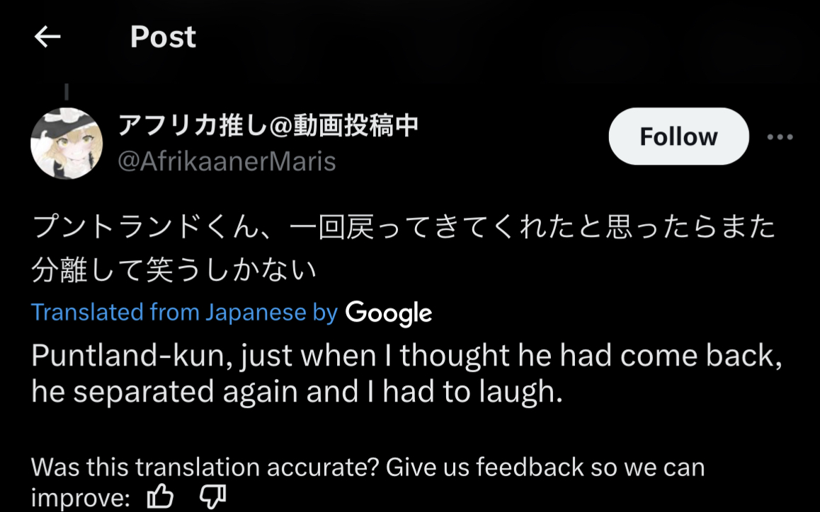Select the Japanese line 分離して笑うしかない
Viewport: 820px width, 512px height.
click(174, 269)
